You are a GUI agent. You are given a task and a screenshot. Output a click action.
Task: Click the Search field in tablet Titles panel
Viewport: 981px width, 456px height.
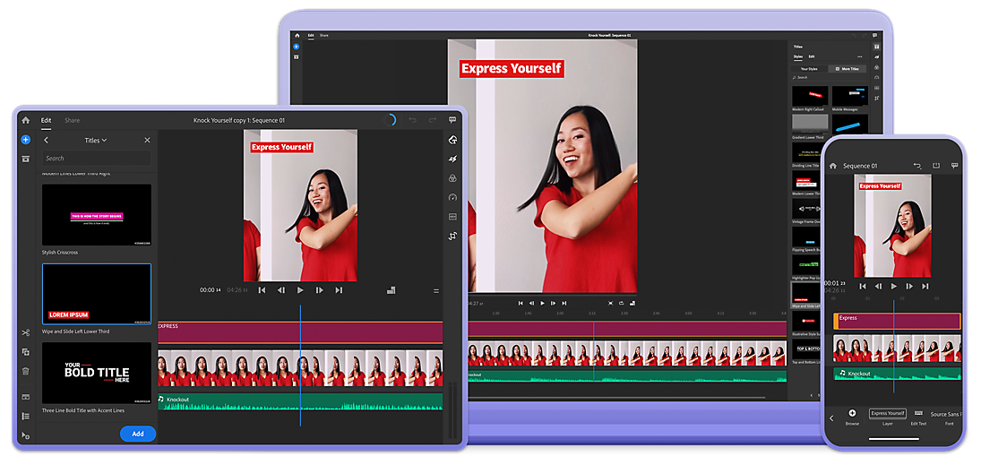[97, 159]
